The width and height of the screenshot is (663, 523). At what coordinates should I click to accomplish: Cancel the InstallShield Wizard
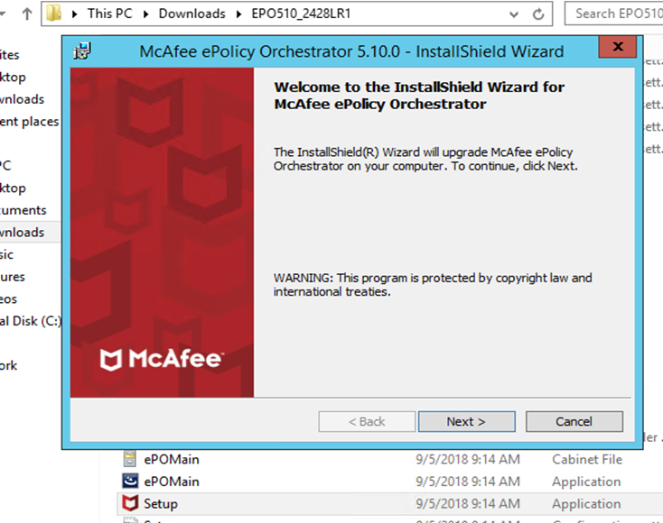point(574,421)
